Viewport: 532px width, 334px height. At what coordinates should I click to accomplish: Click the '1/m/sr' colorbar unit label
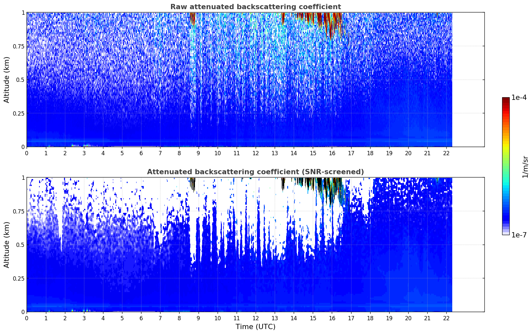tap(525, 167)
